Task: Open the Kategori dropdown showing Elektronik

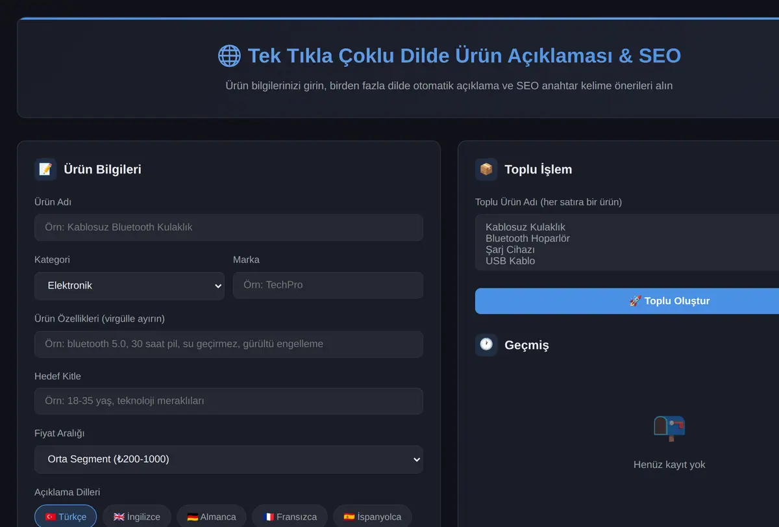Action: pos(129,286)
